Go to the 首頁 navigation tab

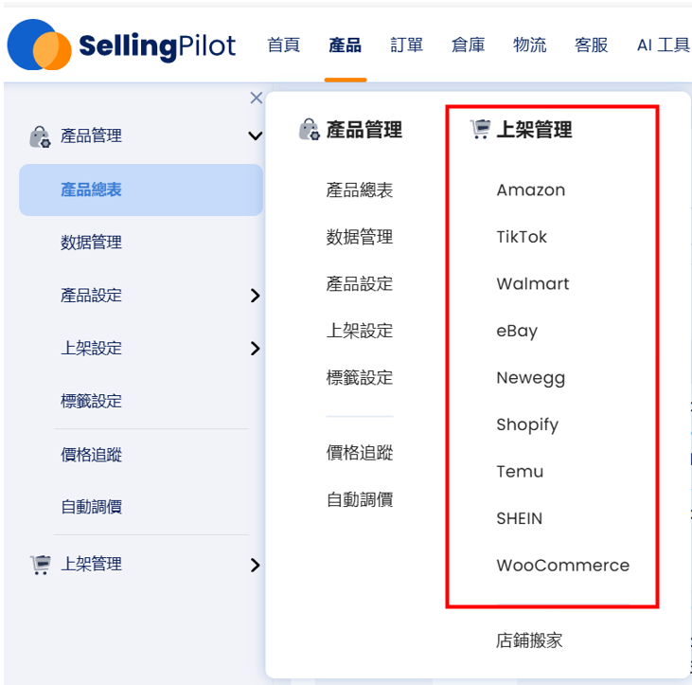[x=284, y=45]
